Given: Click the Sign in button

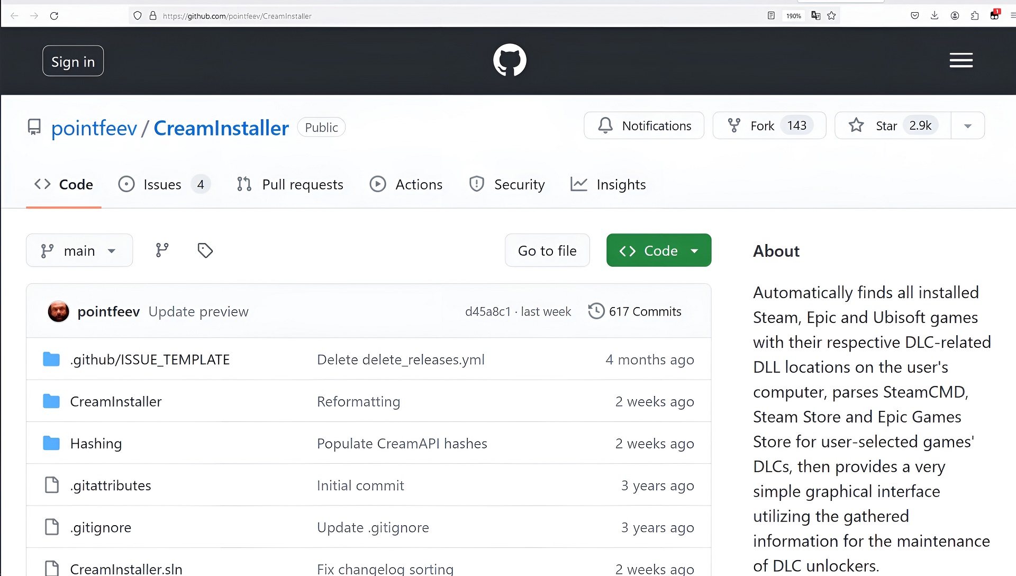Looking at the screenshot, I should pos(73,61).
